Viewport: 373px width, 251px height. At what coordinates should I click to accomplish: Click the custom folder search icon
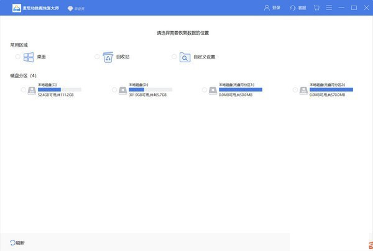(x=185, y=57)
